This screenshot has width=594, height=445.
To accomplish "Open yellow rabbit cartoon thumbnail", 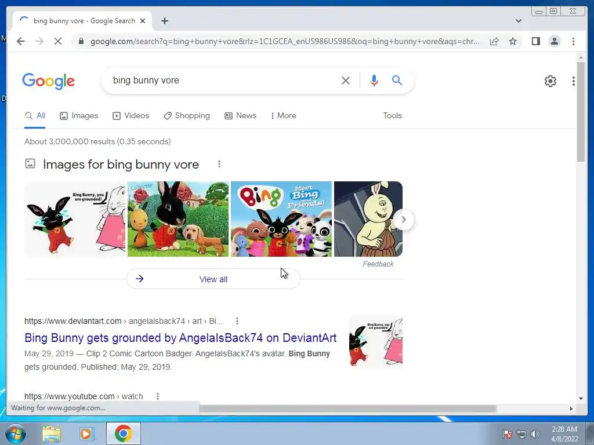I will pyautogui.click(x=368, y=219).
